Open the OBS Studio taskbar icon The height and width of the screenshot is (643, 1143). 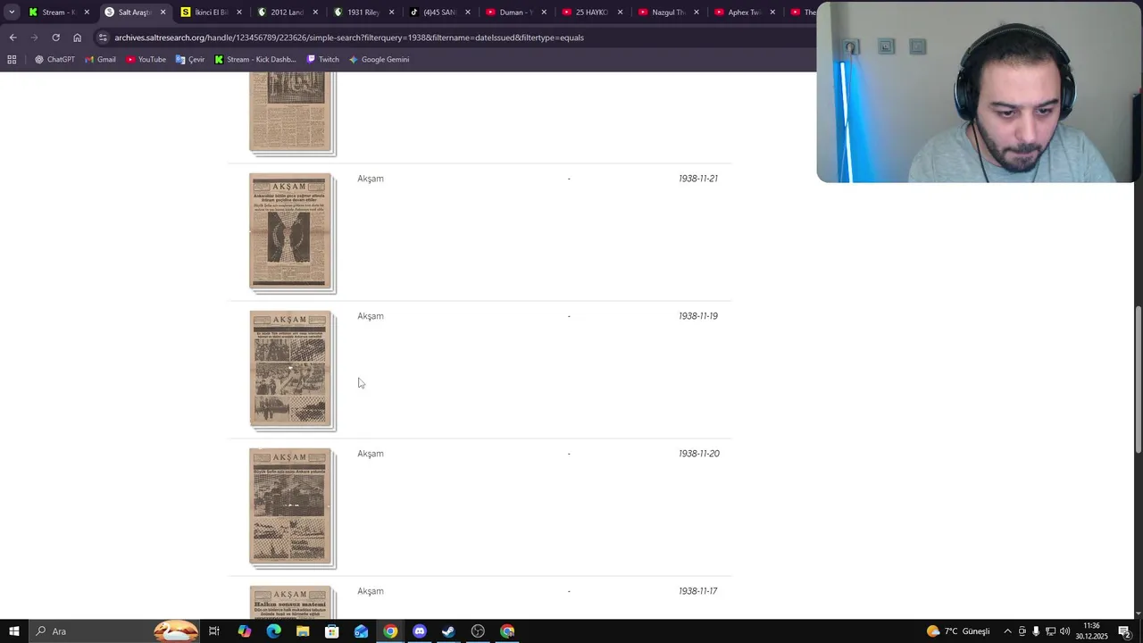coord(478,631)
